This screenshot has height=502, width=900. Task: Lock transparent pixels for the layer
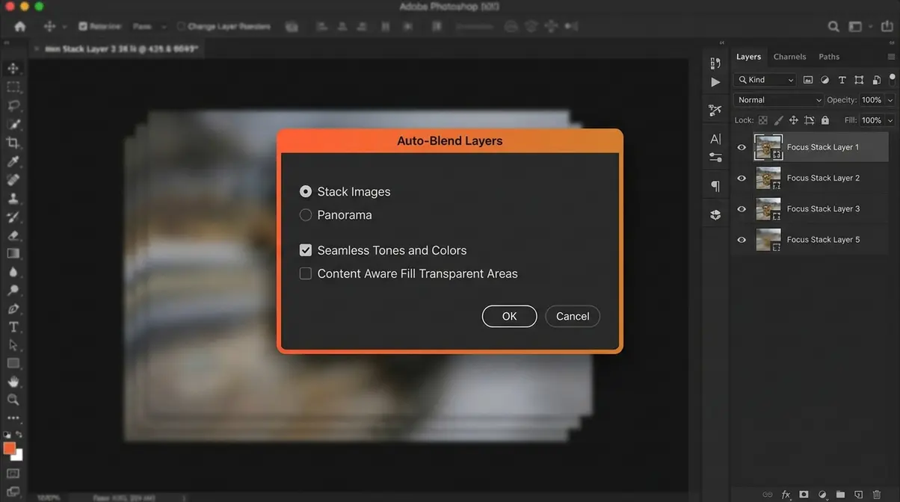click(762, 120)
